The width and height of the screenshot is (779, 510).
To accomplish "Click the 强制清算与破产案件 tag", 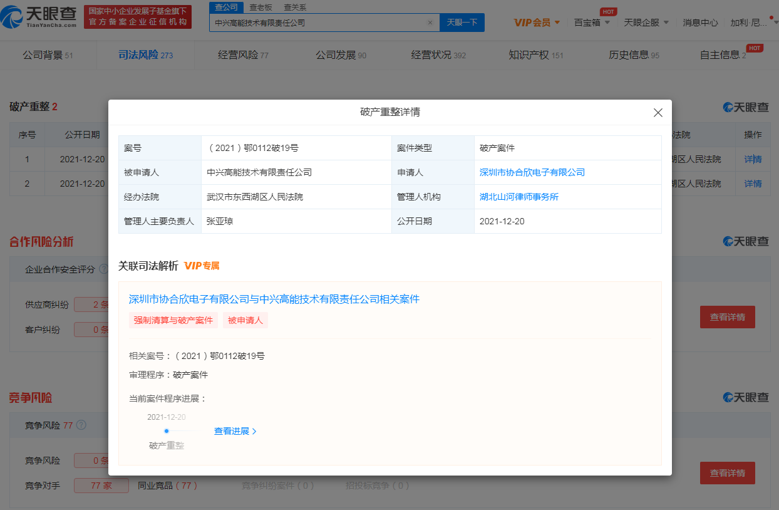I will pyautogui.click(x=173, y=320).
